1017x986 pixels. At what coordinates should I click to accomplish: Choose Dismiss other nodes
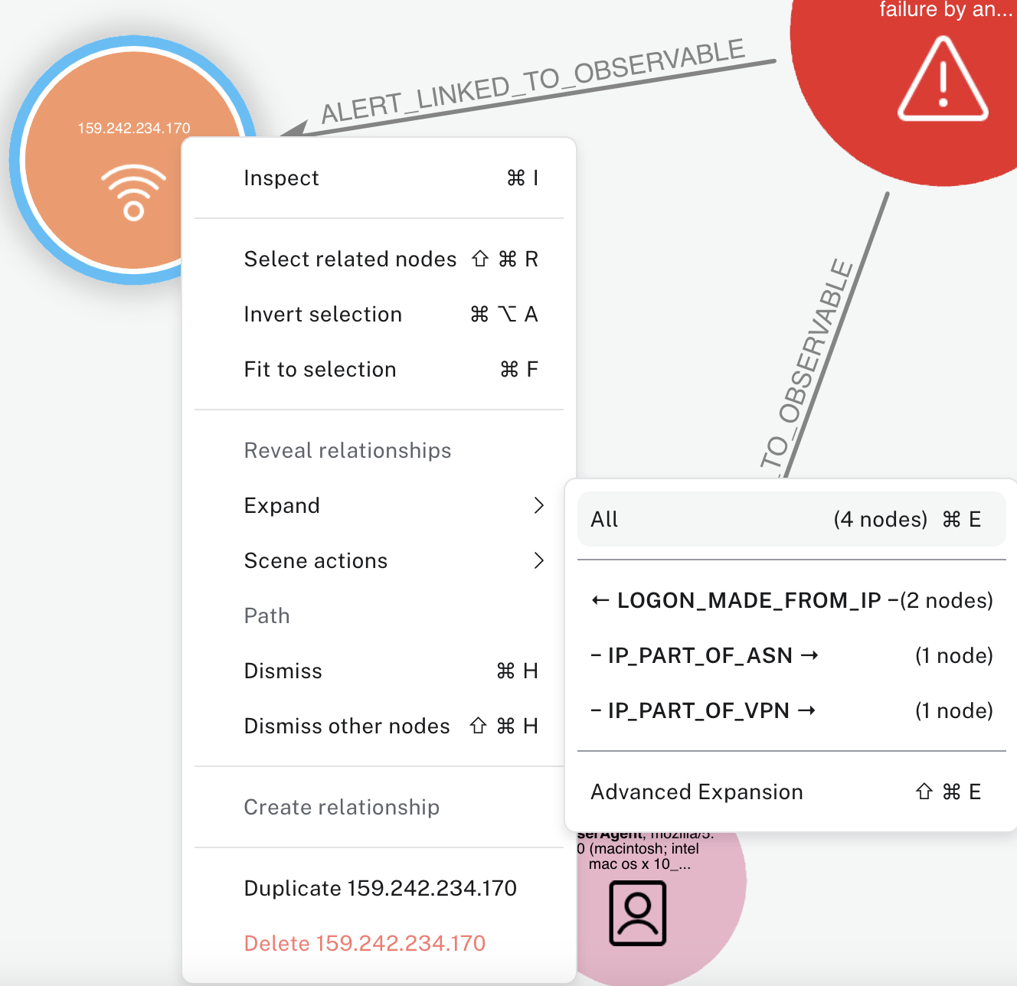(347, 726)
